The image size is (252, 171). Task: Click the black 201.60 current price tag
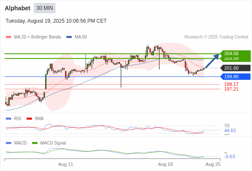(235, 68)
